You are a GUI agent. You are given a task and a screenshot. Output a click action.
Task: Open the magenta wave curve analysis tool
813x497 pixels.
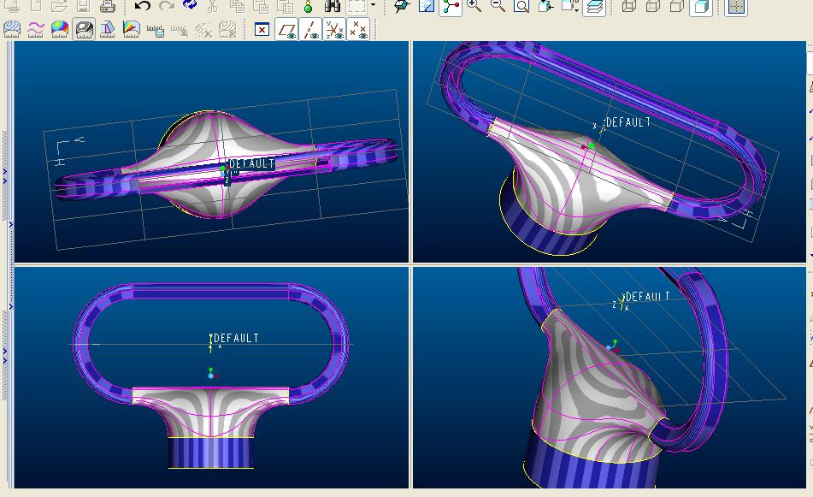(36, 30)
